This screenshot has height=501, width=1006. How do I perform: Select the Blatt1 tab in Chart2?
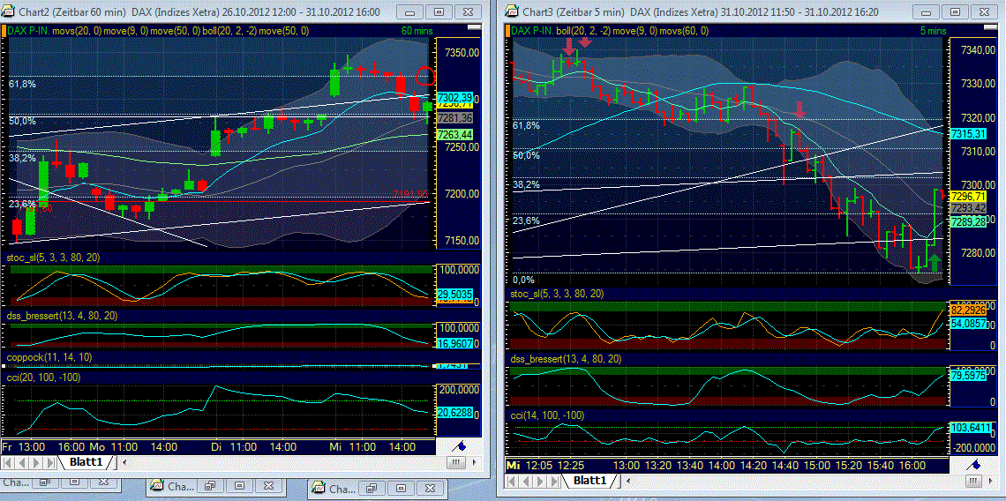(x=86, y=462)
